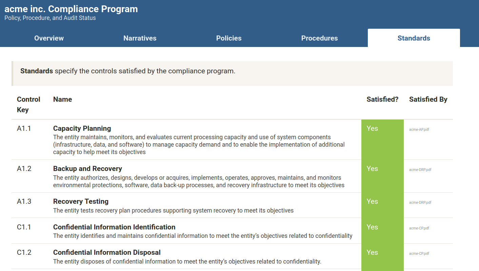Open acme-CP.pdf for Confidential Information Disposal
This screenshot has height=271, width=479.
[419, 253]
